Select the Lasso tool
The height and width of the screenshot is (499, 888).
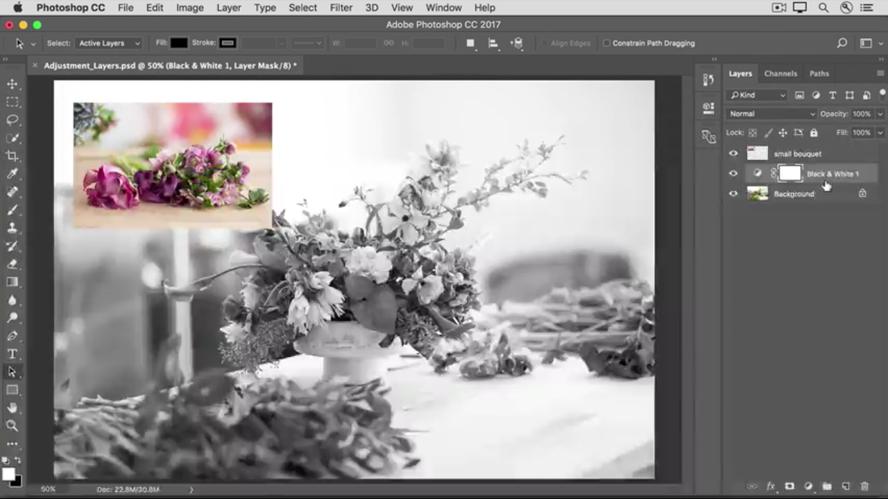point(12,120)
